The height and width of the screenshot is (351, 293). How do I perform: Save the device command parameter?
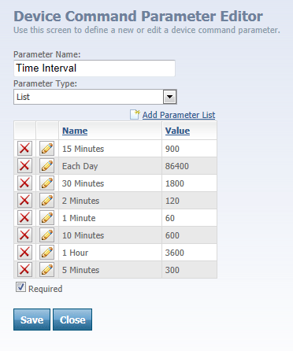coord(32,320)
